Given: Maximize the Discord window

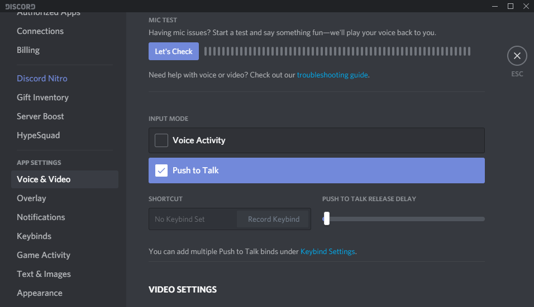Looking at the screenshot, I should point(510,6).
